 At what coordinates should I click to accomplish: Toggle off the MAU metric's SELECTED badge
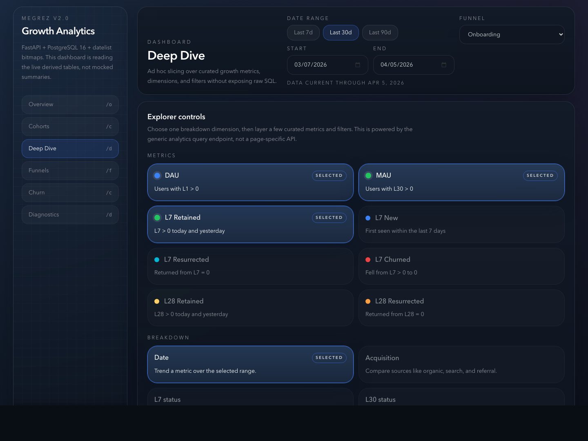540,176
